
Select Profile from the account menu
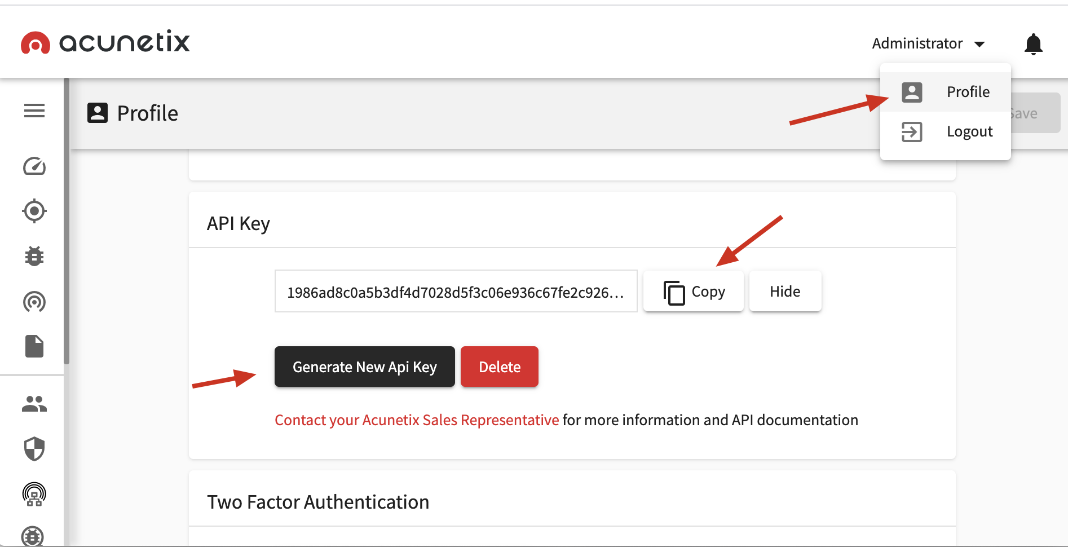tap(946, 92)
